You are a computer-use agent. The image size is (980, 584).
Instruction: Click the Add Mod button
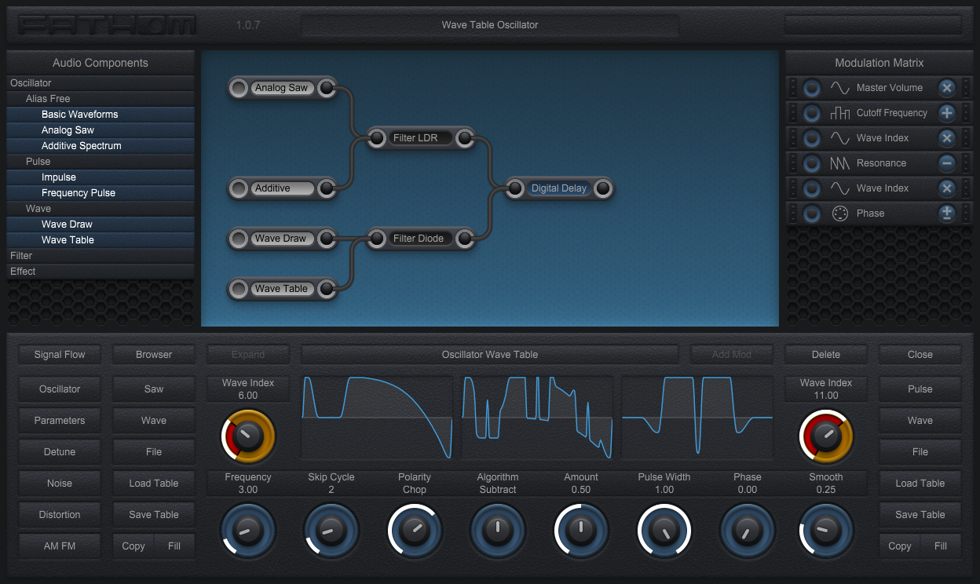click(x=732, y=355)
